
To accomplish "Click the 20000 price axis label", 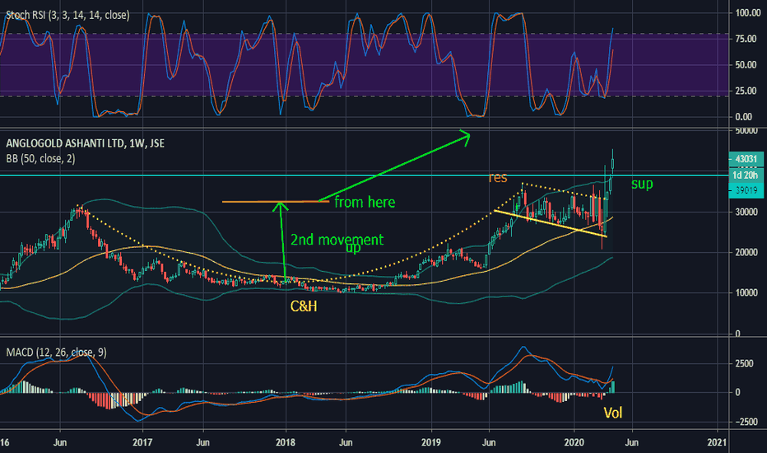I will [x=746, y=252].
